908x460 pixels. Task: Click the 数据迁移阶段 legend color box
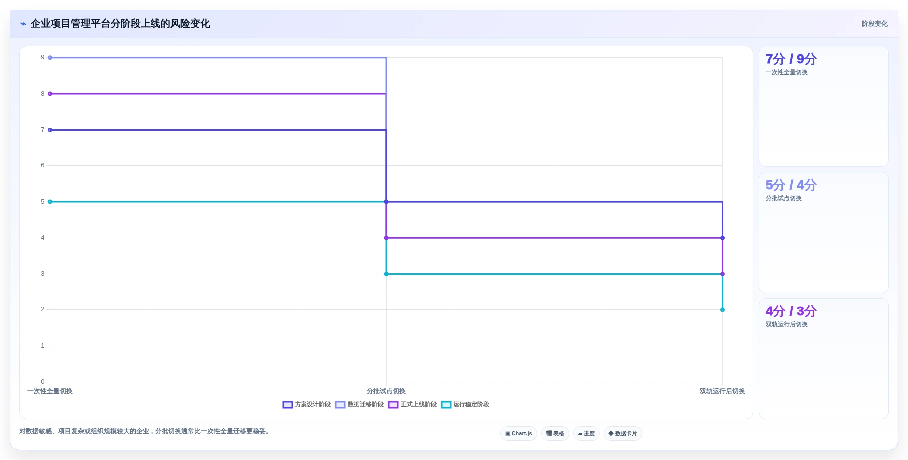point(340,405)
